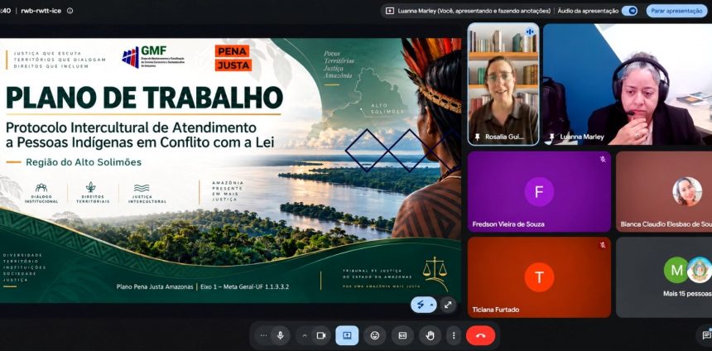712x351 pixels.
Task: Open more options vertical dots menu
Action: pos(454,335)
